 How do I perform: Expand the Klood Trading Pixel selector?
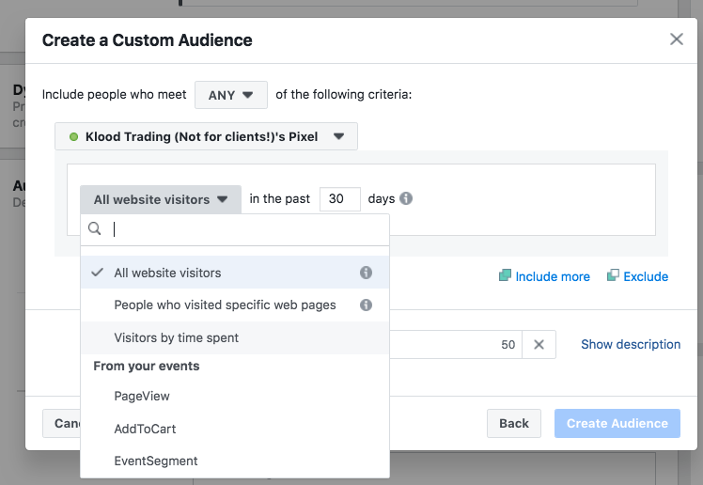[206, 136]
